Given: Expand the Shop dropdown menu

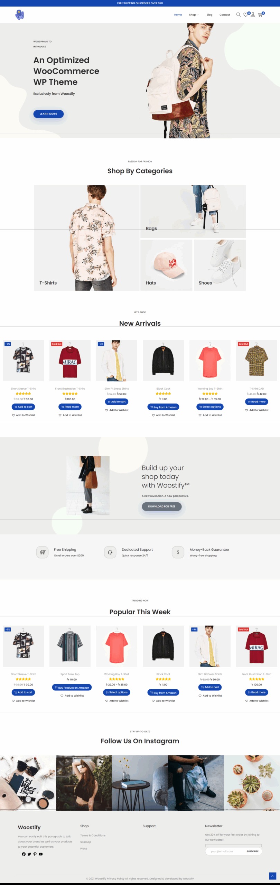Looking at the screenshot, I should coord(194,15).
